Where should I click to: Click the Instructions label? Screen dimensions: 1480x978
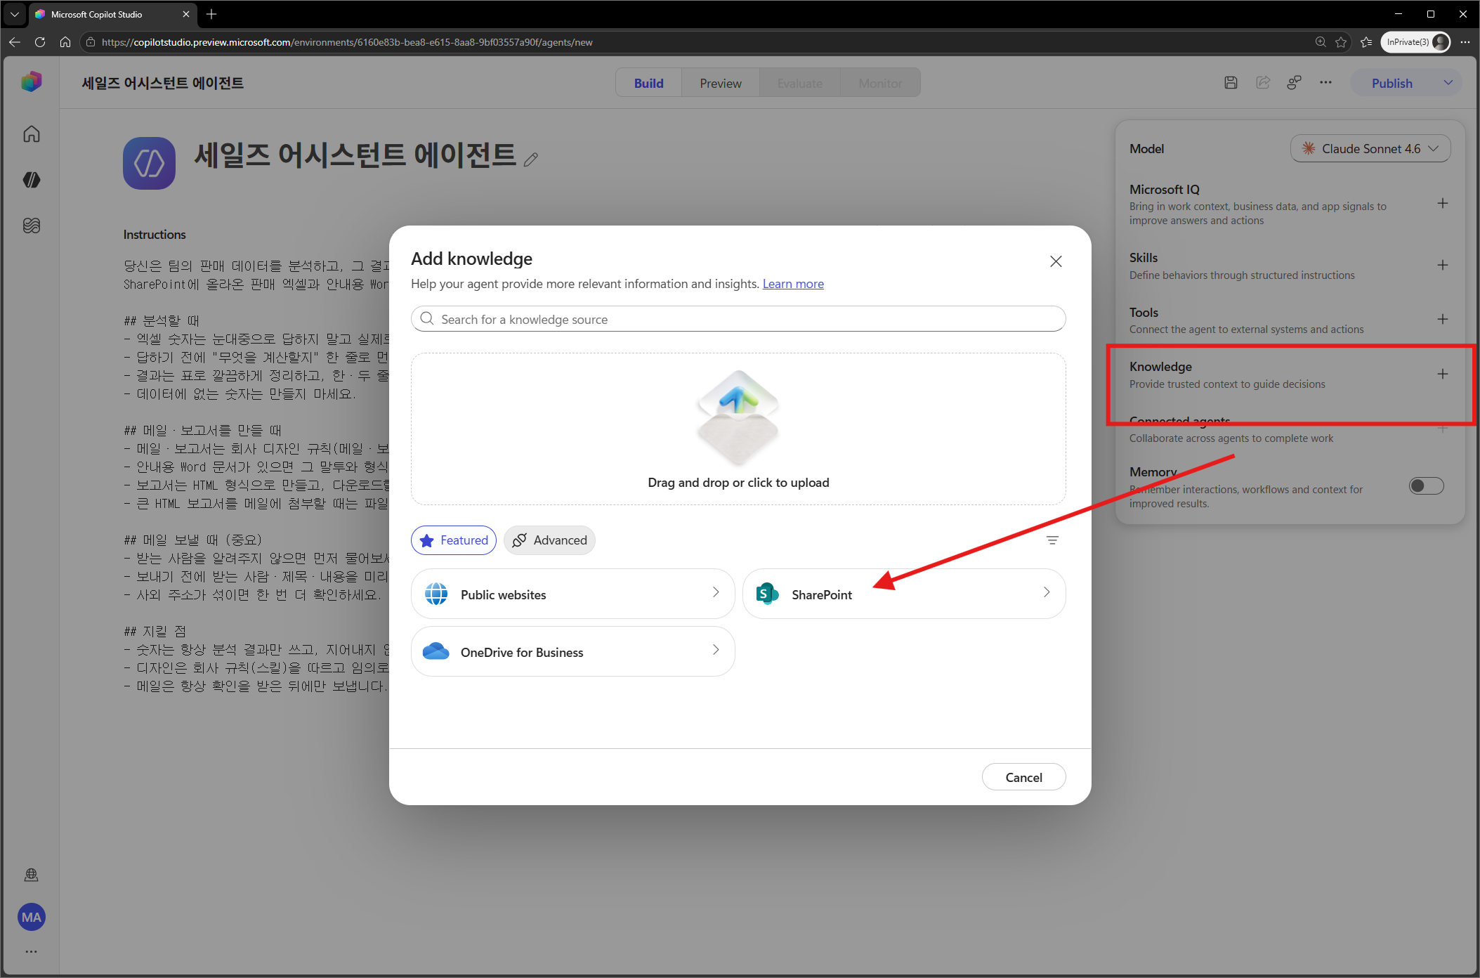(x=155, y=234)
